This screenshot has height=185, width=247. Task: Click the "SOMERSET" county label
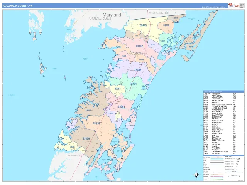pyautogui.click(x=100, y=18)
